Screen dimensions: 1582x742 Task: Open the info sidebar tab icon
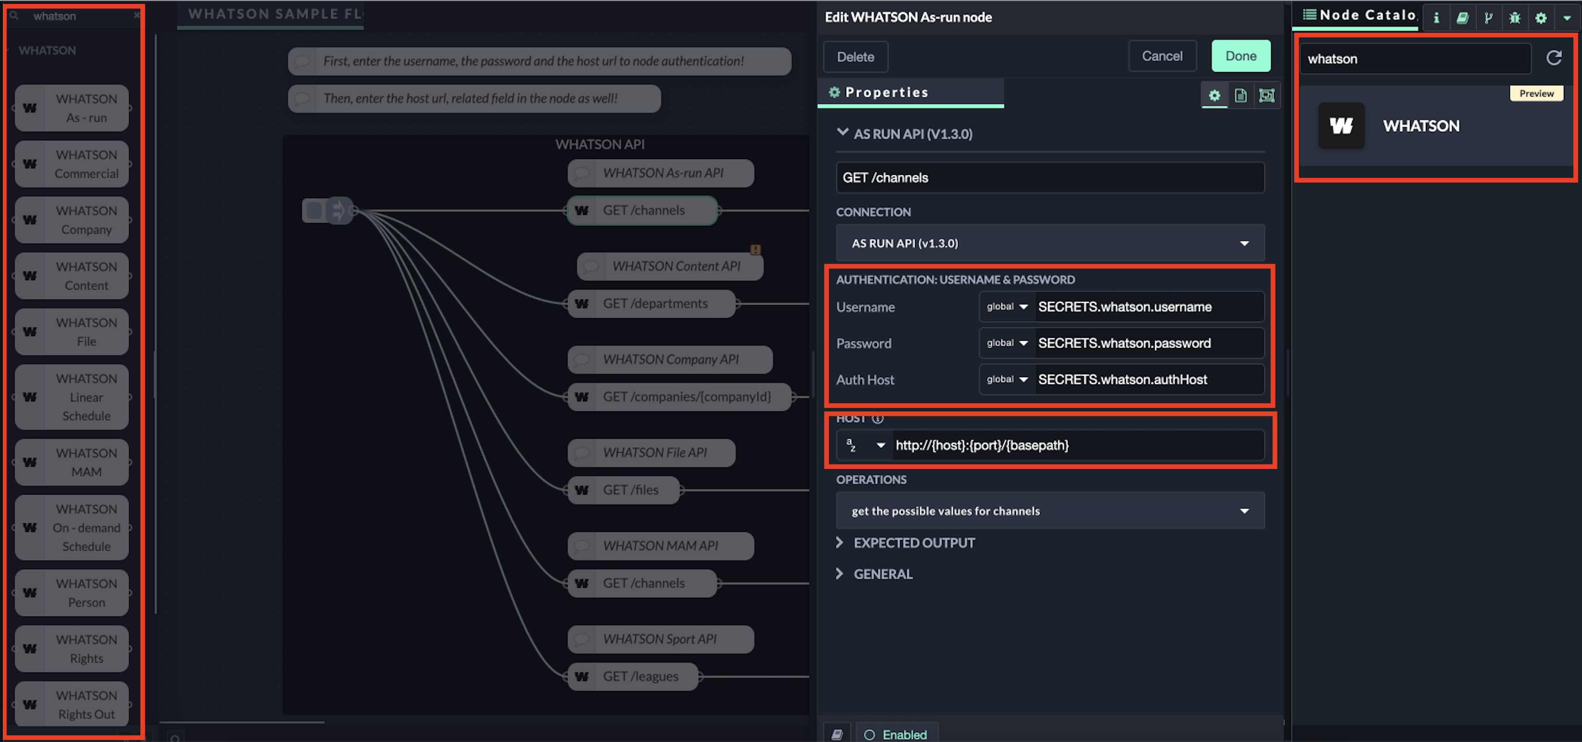(1436, 17)
